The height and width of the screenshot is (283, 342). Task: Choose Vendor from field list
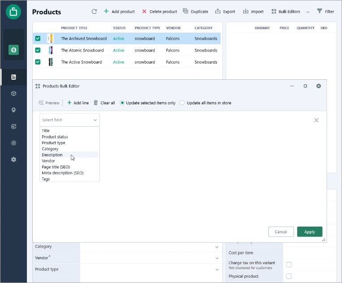click(48, 161)
